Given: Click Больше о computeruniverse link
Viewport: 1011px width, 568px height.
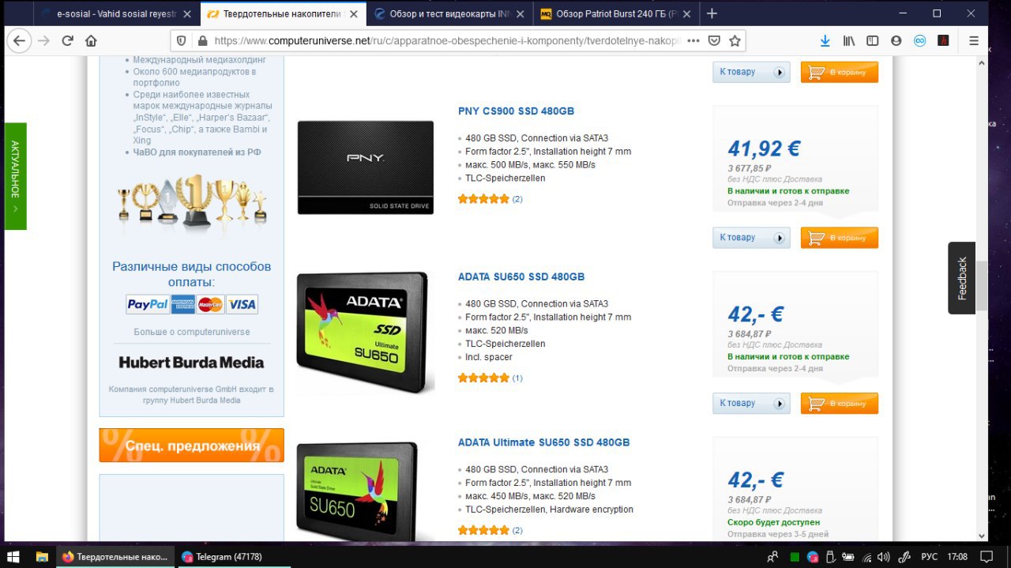Looking at the screenshot, I should (x=192, y=332).
